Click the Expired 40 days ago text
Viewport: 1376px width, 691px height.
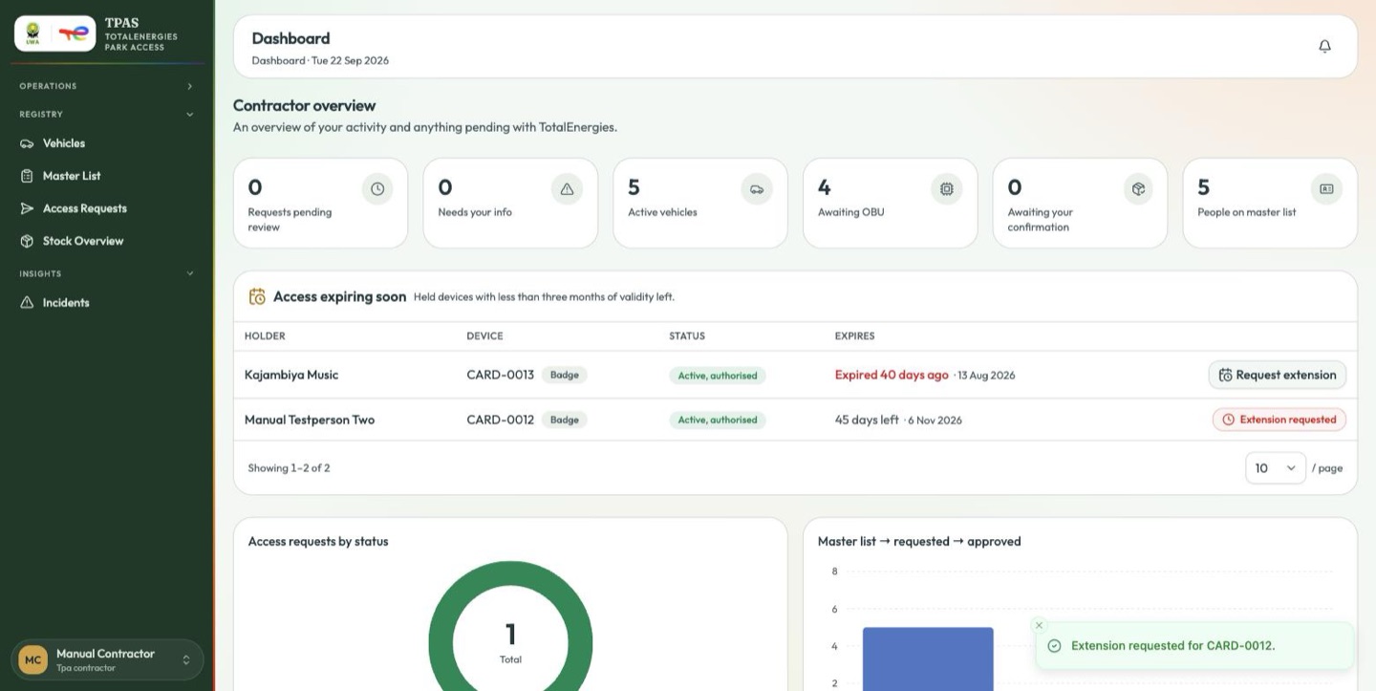click(x=892, y=375)
